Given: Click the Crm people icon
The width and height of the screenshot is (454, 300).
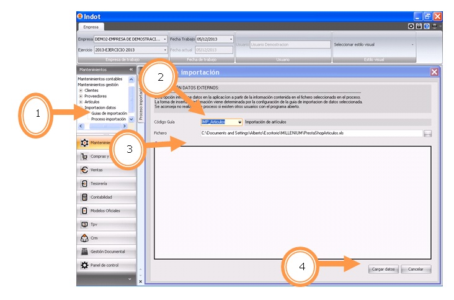Looking at the screenshot, I should coord(84,238).
